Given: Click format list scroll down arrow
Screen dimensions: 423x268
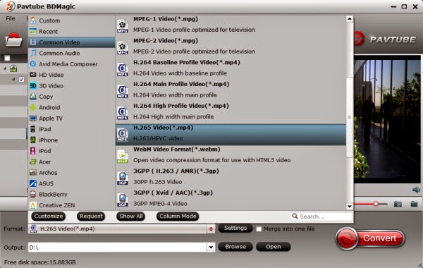Looking at the screenshot, I should click(350, 207).
